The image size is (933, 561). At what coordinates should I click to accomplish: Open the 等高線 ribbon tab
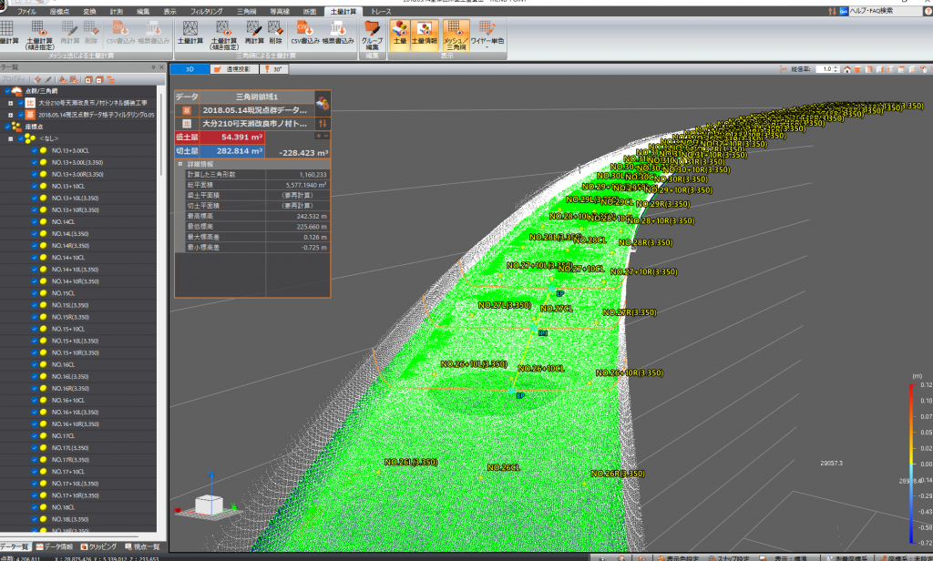[279, 11]
